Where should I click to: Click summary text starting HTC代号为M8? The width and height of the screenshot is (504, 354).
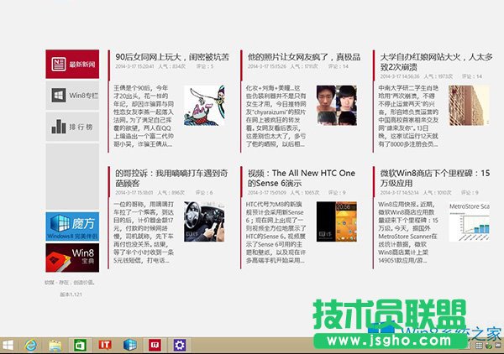[276, 232]
